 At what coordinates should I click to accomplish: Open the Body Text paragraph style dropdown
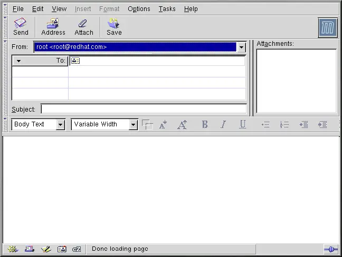click(x=60, y=125)
